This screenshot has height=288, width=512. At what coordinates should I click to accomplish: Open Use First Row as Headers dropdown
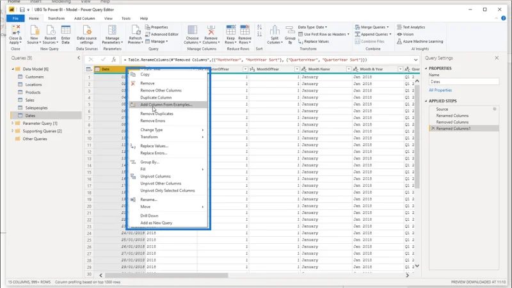point(324,35)
